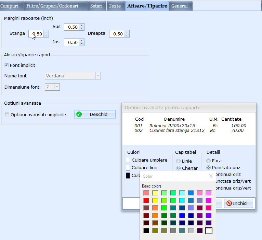This screenshot has width=262, height=240.
Task: Pick the magenta basic color swatch
Action: (x=209, y=200)
